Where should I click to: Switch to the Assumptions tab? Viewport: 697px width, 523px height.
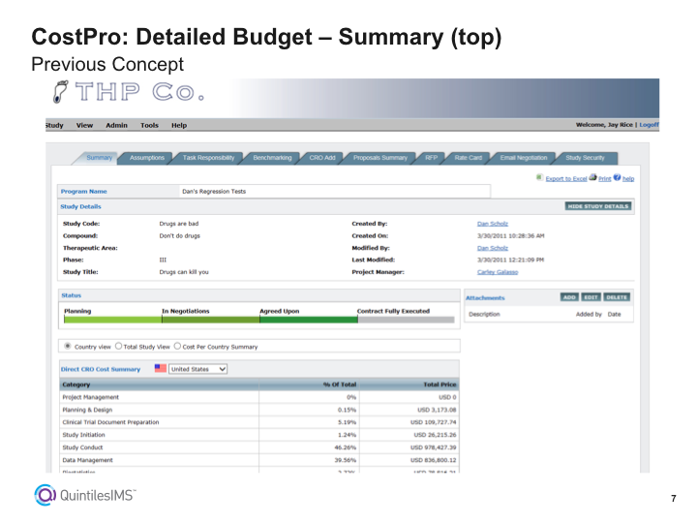[x=147, y=158]
